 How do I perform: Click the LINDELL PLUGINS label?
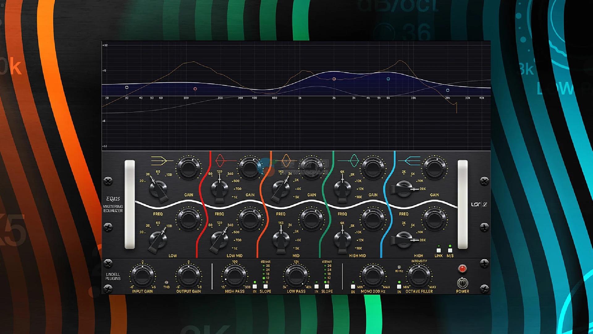pos(113,276)
